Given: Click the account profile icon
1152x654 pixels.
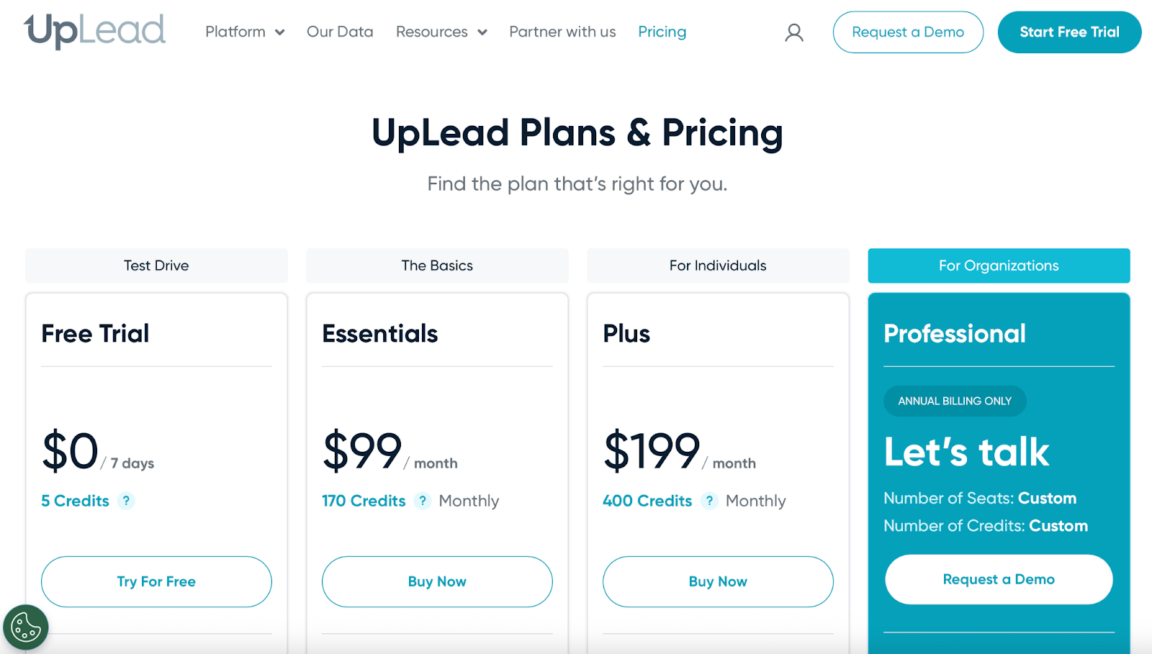Looking at the screenshot, I should (x=793, y=32).
